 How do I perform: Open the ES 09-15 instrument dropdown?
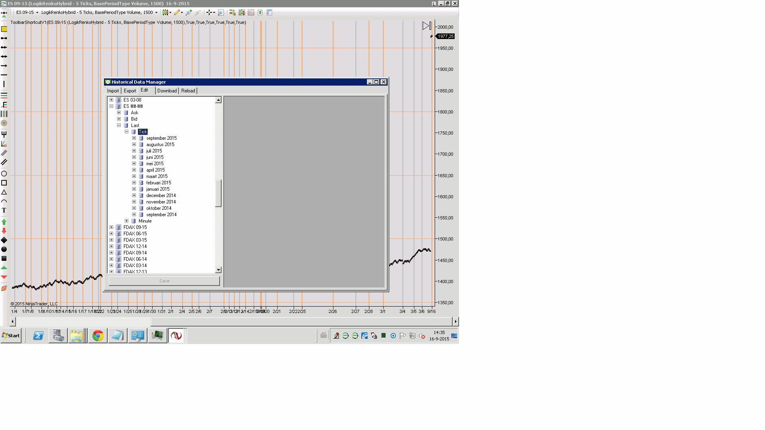(37, 12)
